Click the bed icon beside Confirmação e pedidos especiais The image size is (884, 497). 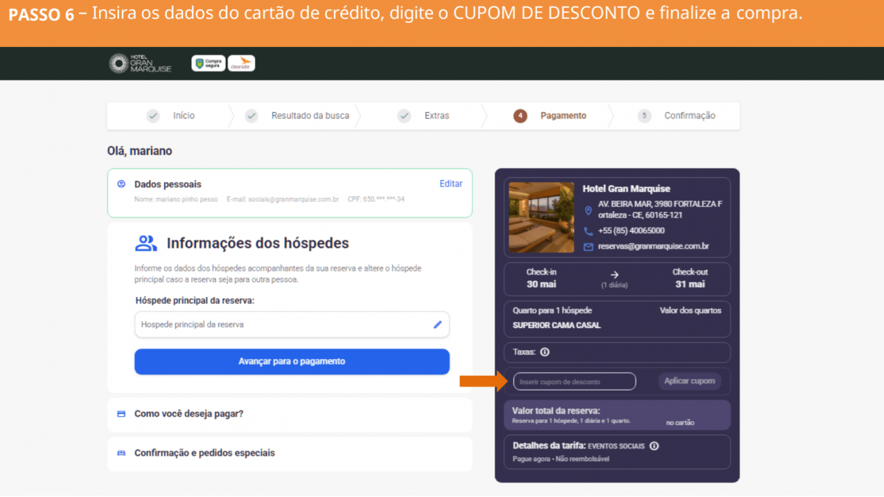pos(121,453)
